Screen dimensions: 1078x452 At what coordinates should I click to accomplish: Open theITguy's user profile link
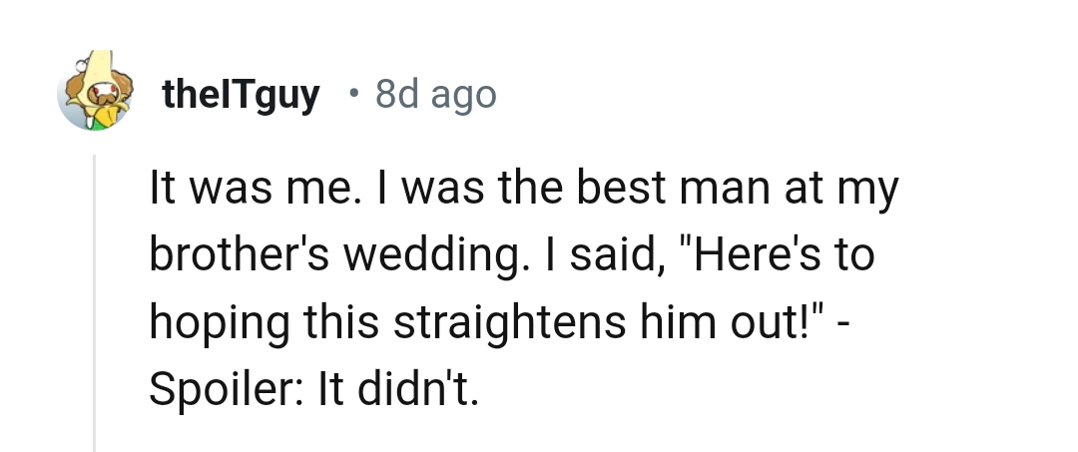tap(241, 95)
